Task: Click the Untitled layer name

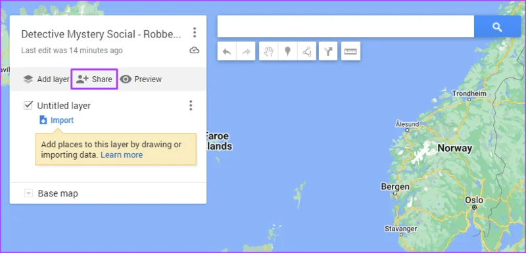Action: [64, 106]
